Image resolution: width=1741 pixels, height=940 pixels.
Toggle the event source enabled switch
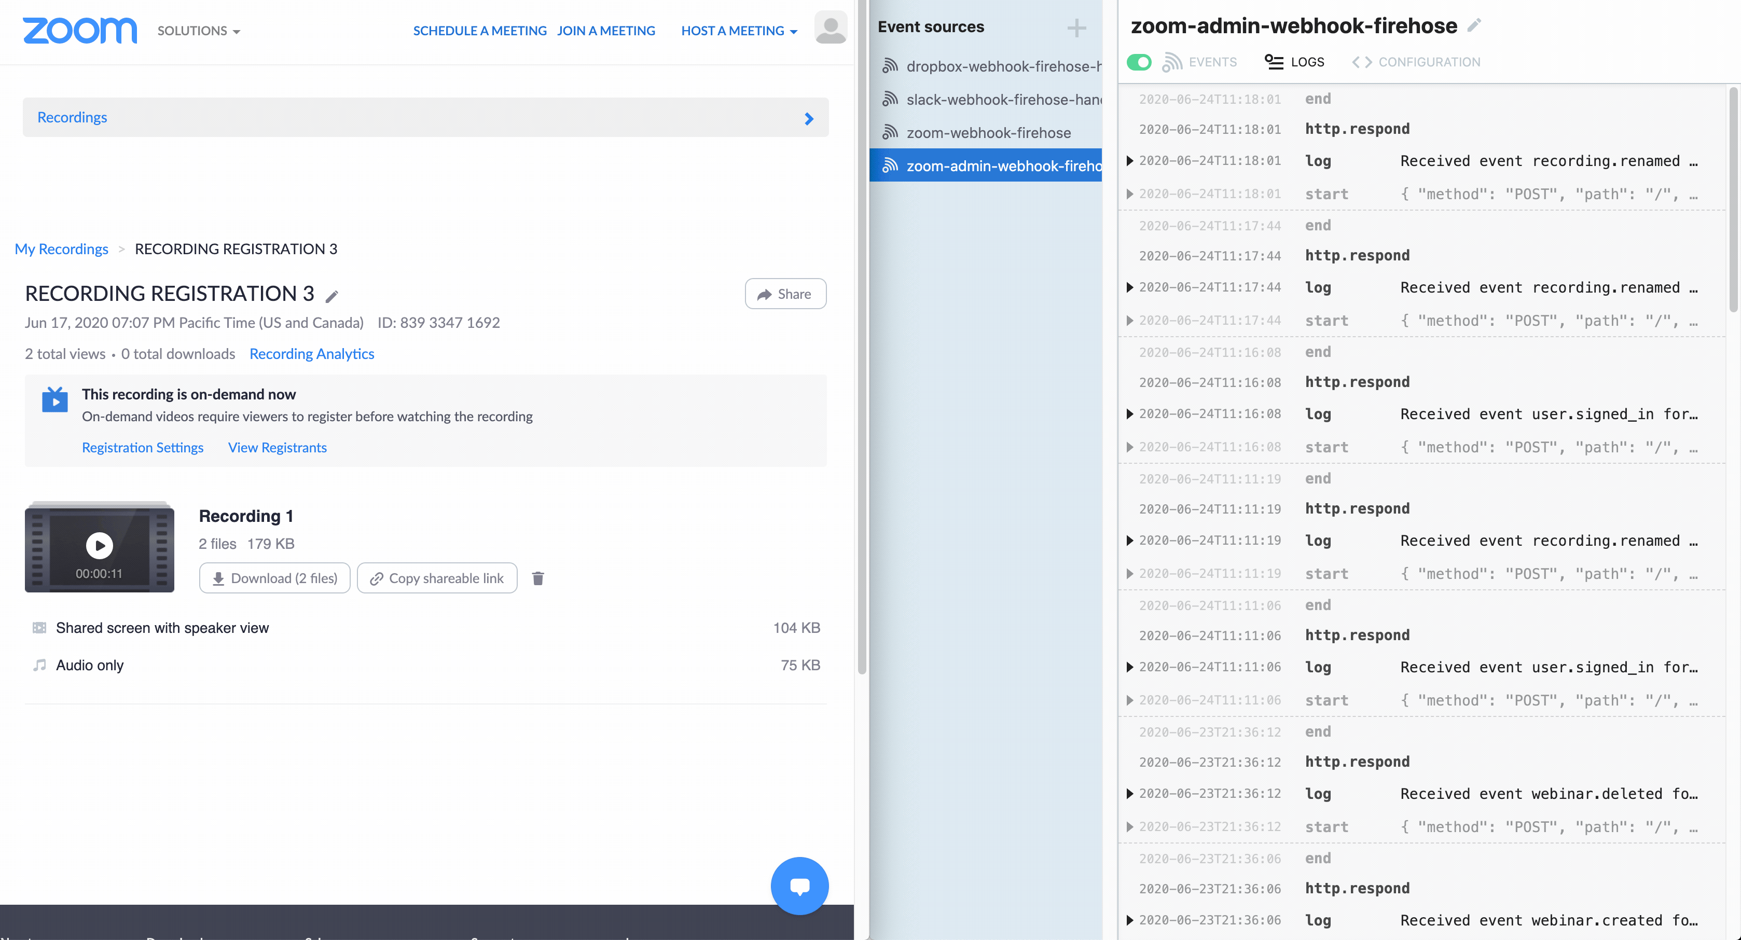[1139, 62]
